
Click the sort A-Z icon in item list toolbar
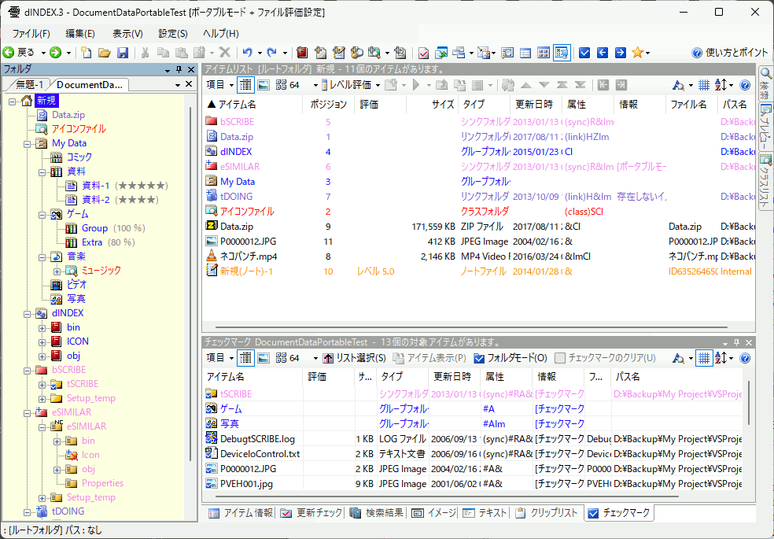click(721, 85)
